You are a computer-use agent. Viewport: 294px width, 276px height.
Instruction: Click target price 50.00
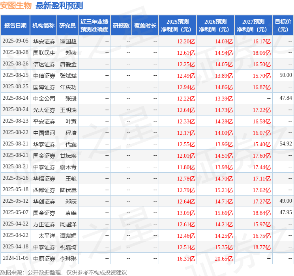tap(286, 75)
